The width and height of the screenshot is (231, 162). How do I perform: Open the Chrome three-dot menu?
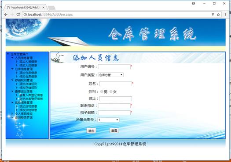pyautogui.click(x=225, y=14)
